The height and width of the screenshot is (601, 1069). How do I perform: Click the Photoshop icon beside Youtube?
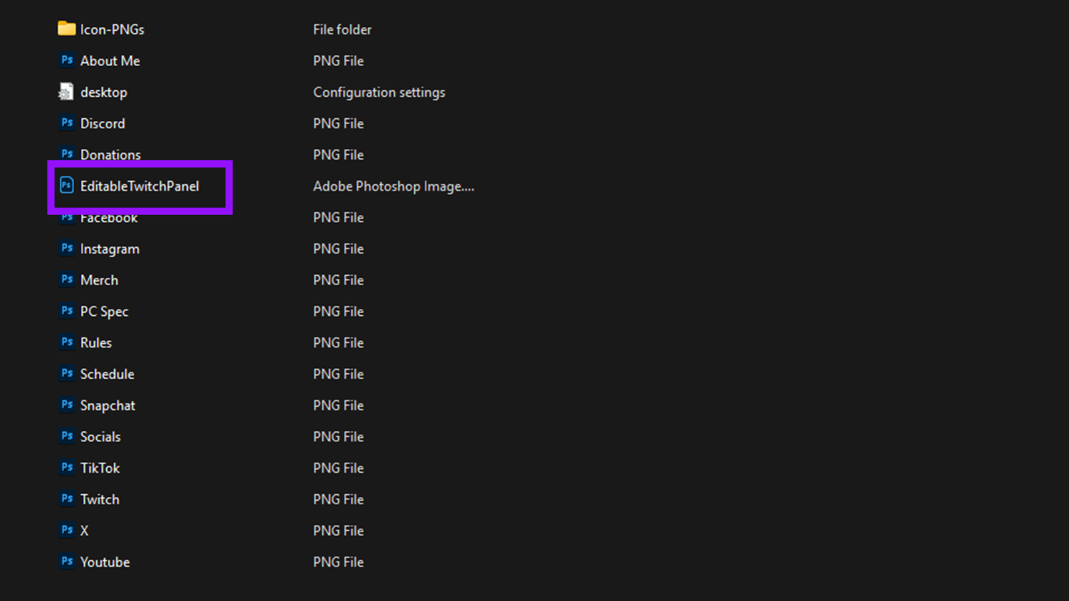(x=67, y=562)
